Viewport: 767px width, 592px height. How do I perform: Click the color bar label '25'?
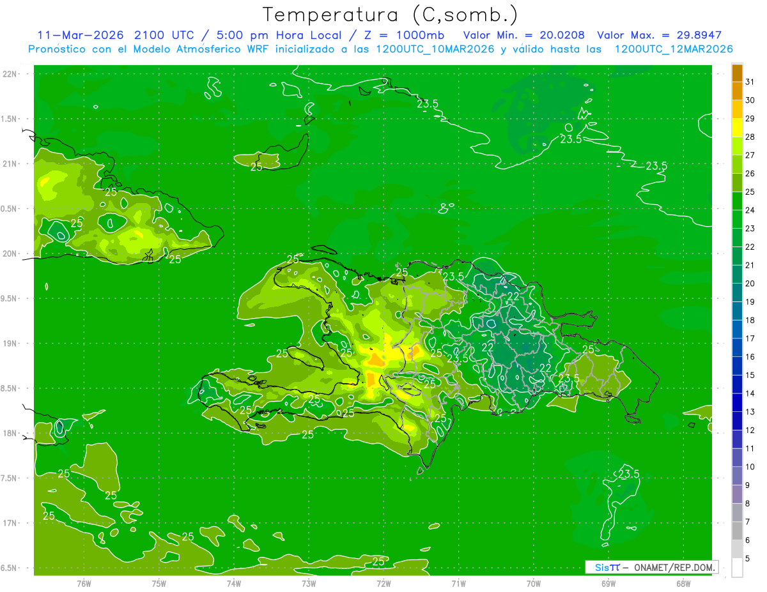tap(750, 192)
